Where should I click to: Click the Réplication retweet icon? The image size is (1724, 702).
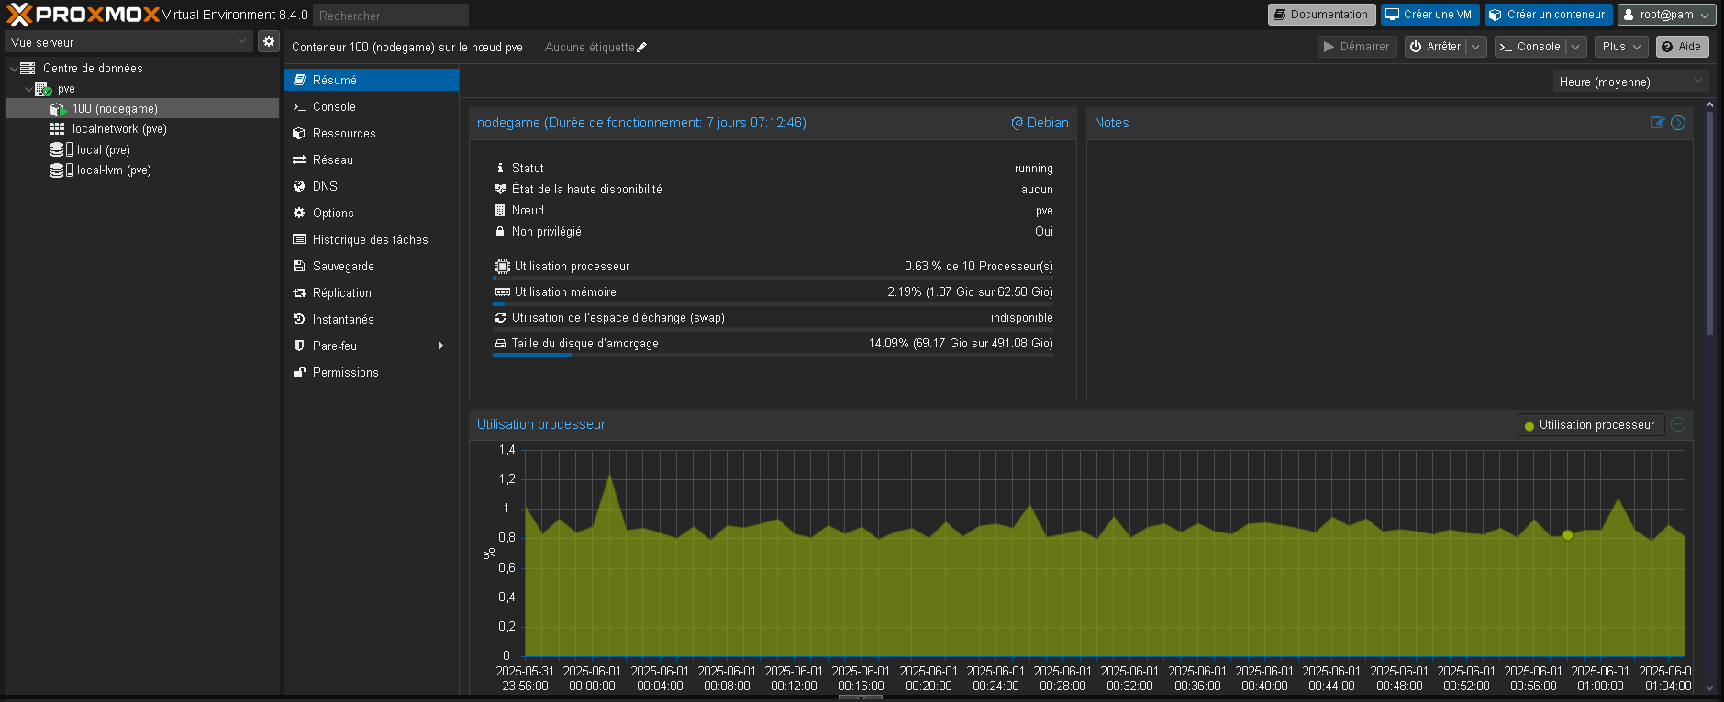pos(299,292)
